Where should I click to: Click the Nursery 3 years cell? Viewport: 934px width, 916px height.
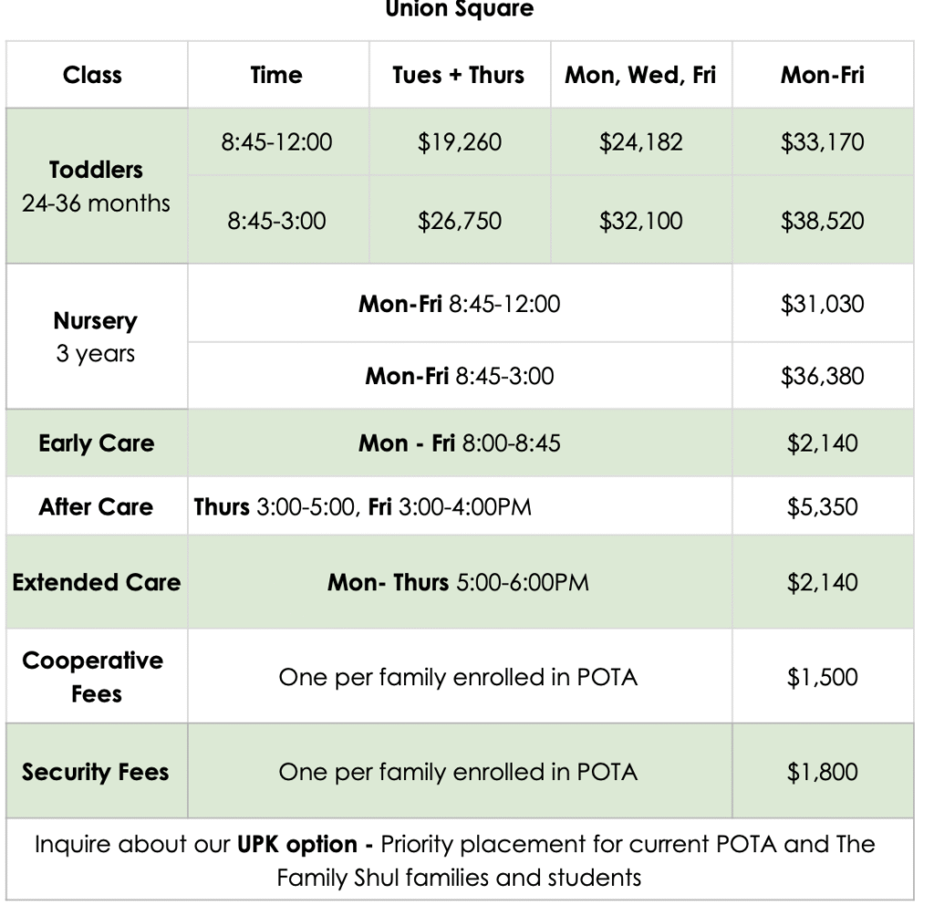pyautogui.click(x=96, y=337)
